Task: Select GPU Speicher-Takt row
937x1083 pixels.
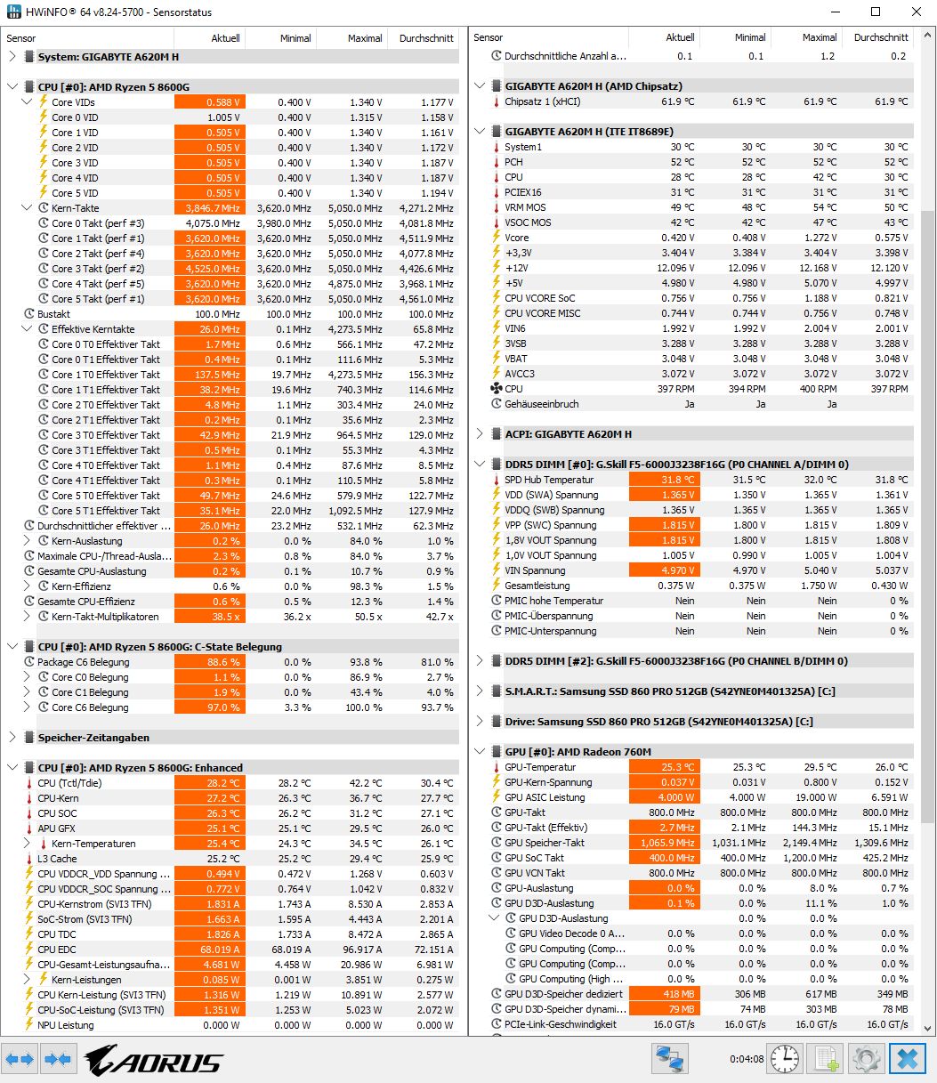Action: tap(691, 843)
